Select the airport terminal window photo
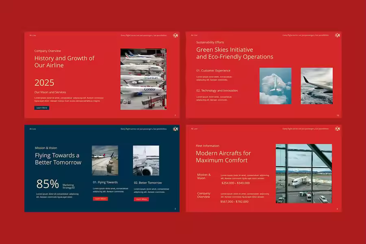This screenshot has width=366, height=244. pyautogui.click(x=303, y=173)
